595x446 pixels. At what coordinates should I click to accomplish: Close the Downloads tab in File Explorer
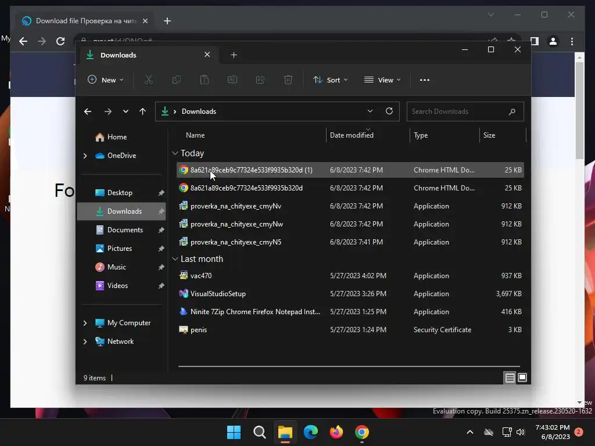(207, 55)
